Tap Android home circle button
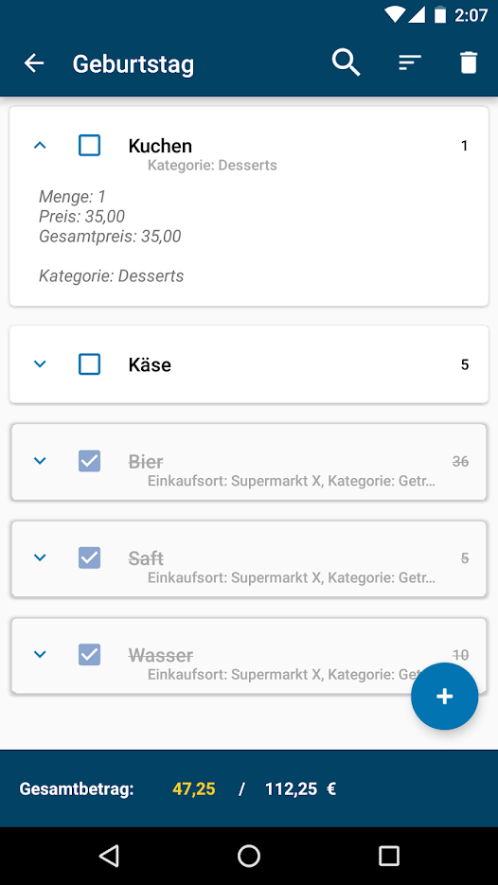 [x=249, y=856]
